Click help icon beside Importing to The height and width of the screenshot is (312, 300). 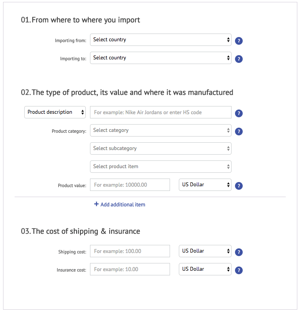[238, 59]
